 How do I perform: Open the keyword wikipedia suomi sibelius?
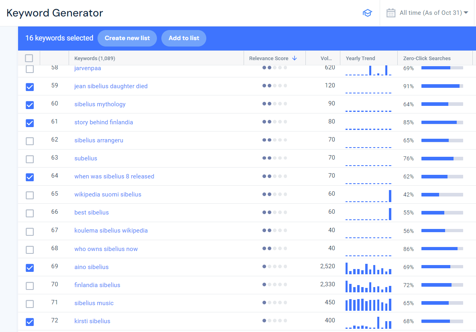coord(108,194)
